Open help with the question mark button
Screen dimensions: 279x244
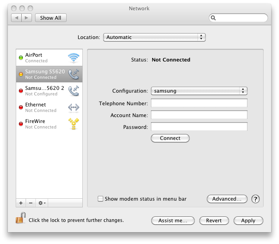click(255, 199)
